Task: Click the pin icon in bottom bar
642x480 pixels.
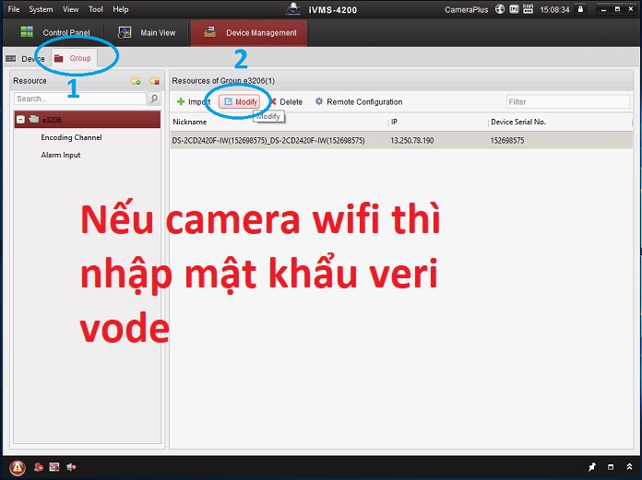Action: pyautogui.click(x=592, y=466)
